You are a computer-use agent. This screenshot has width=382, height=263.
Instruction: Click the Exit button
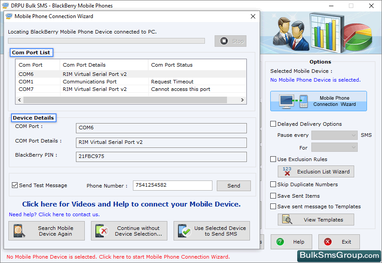click(339, 242)
